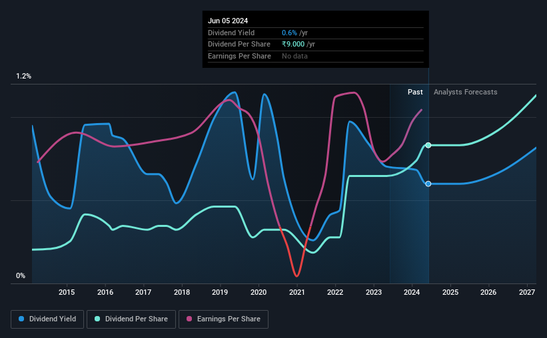
Task: Click the blue Dividend Yield legend dot
Action: coord(21,319)
